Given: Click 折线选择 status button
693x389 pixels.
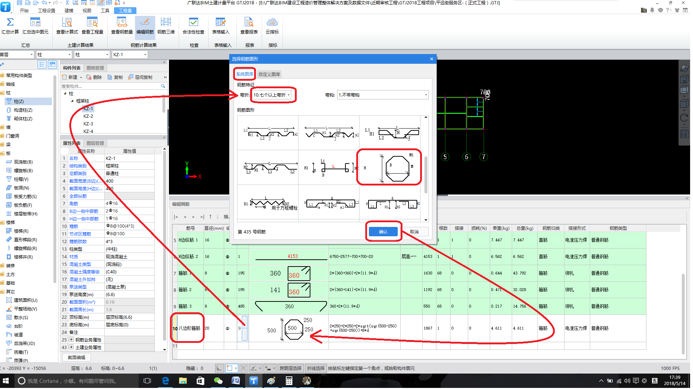Looking at the screenshot, I should pos(316,368).
